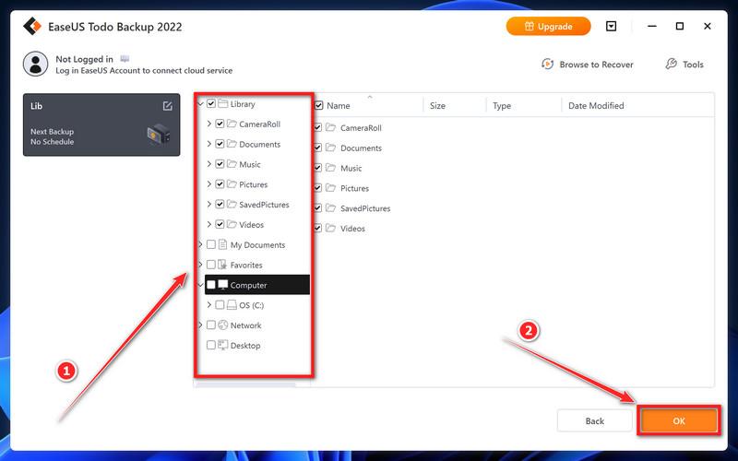Check the Favorites checkbox
Viewport: 738px width, 461px height.
[x=211, y=265]
